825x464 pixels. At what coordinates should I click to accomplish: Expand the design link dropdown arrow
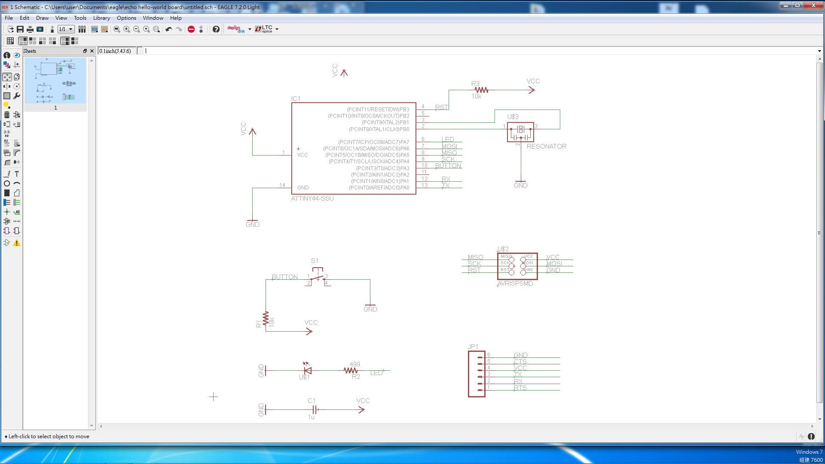coord(250,29)
